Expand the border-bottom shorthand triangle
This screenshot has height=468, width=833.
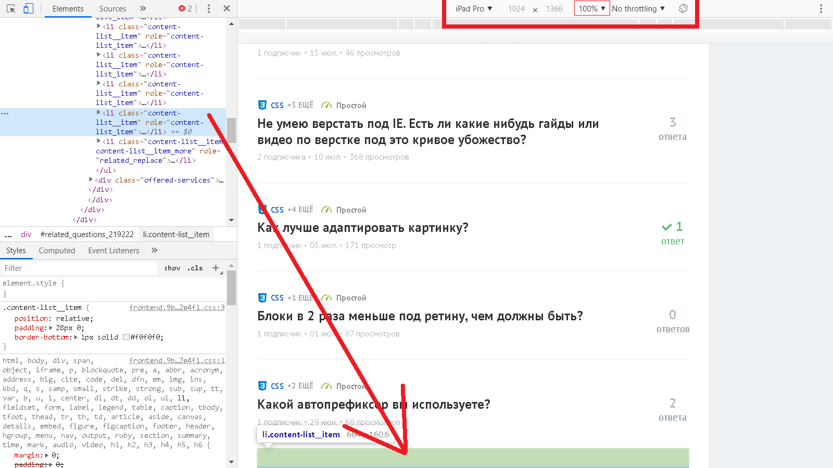[x=76, y=337]
